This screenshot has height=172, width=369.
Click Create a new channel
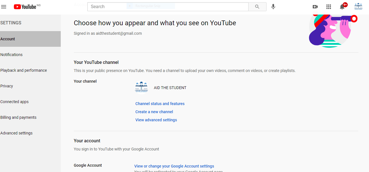tap(154, 111)
